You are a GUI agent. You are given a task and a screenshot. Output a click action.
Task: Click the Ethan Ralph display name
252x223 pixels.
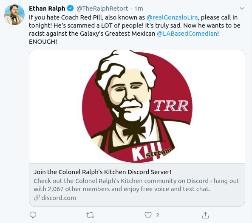[47, 8]
